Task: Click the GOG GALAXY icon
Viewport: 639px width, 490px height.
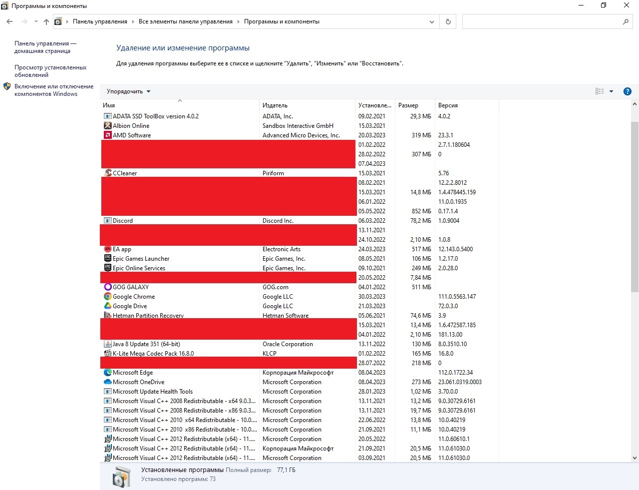Action: (x=107, y=287)
